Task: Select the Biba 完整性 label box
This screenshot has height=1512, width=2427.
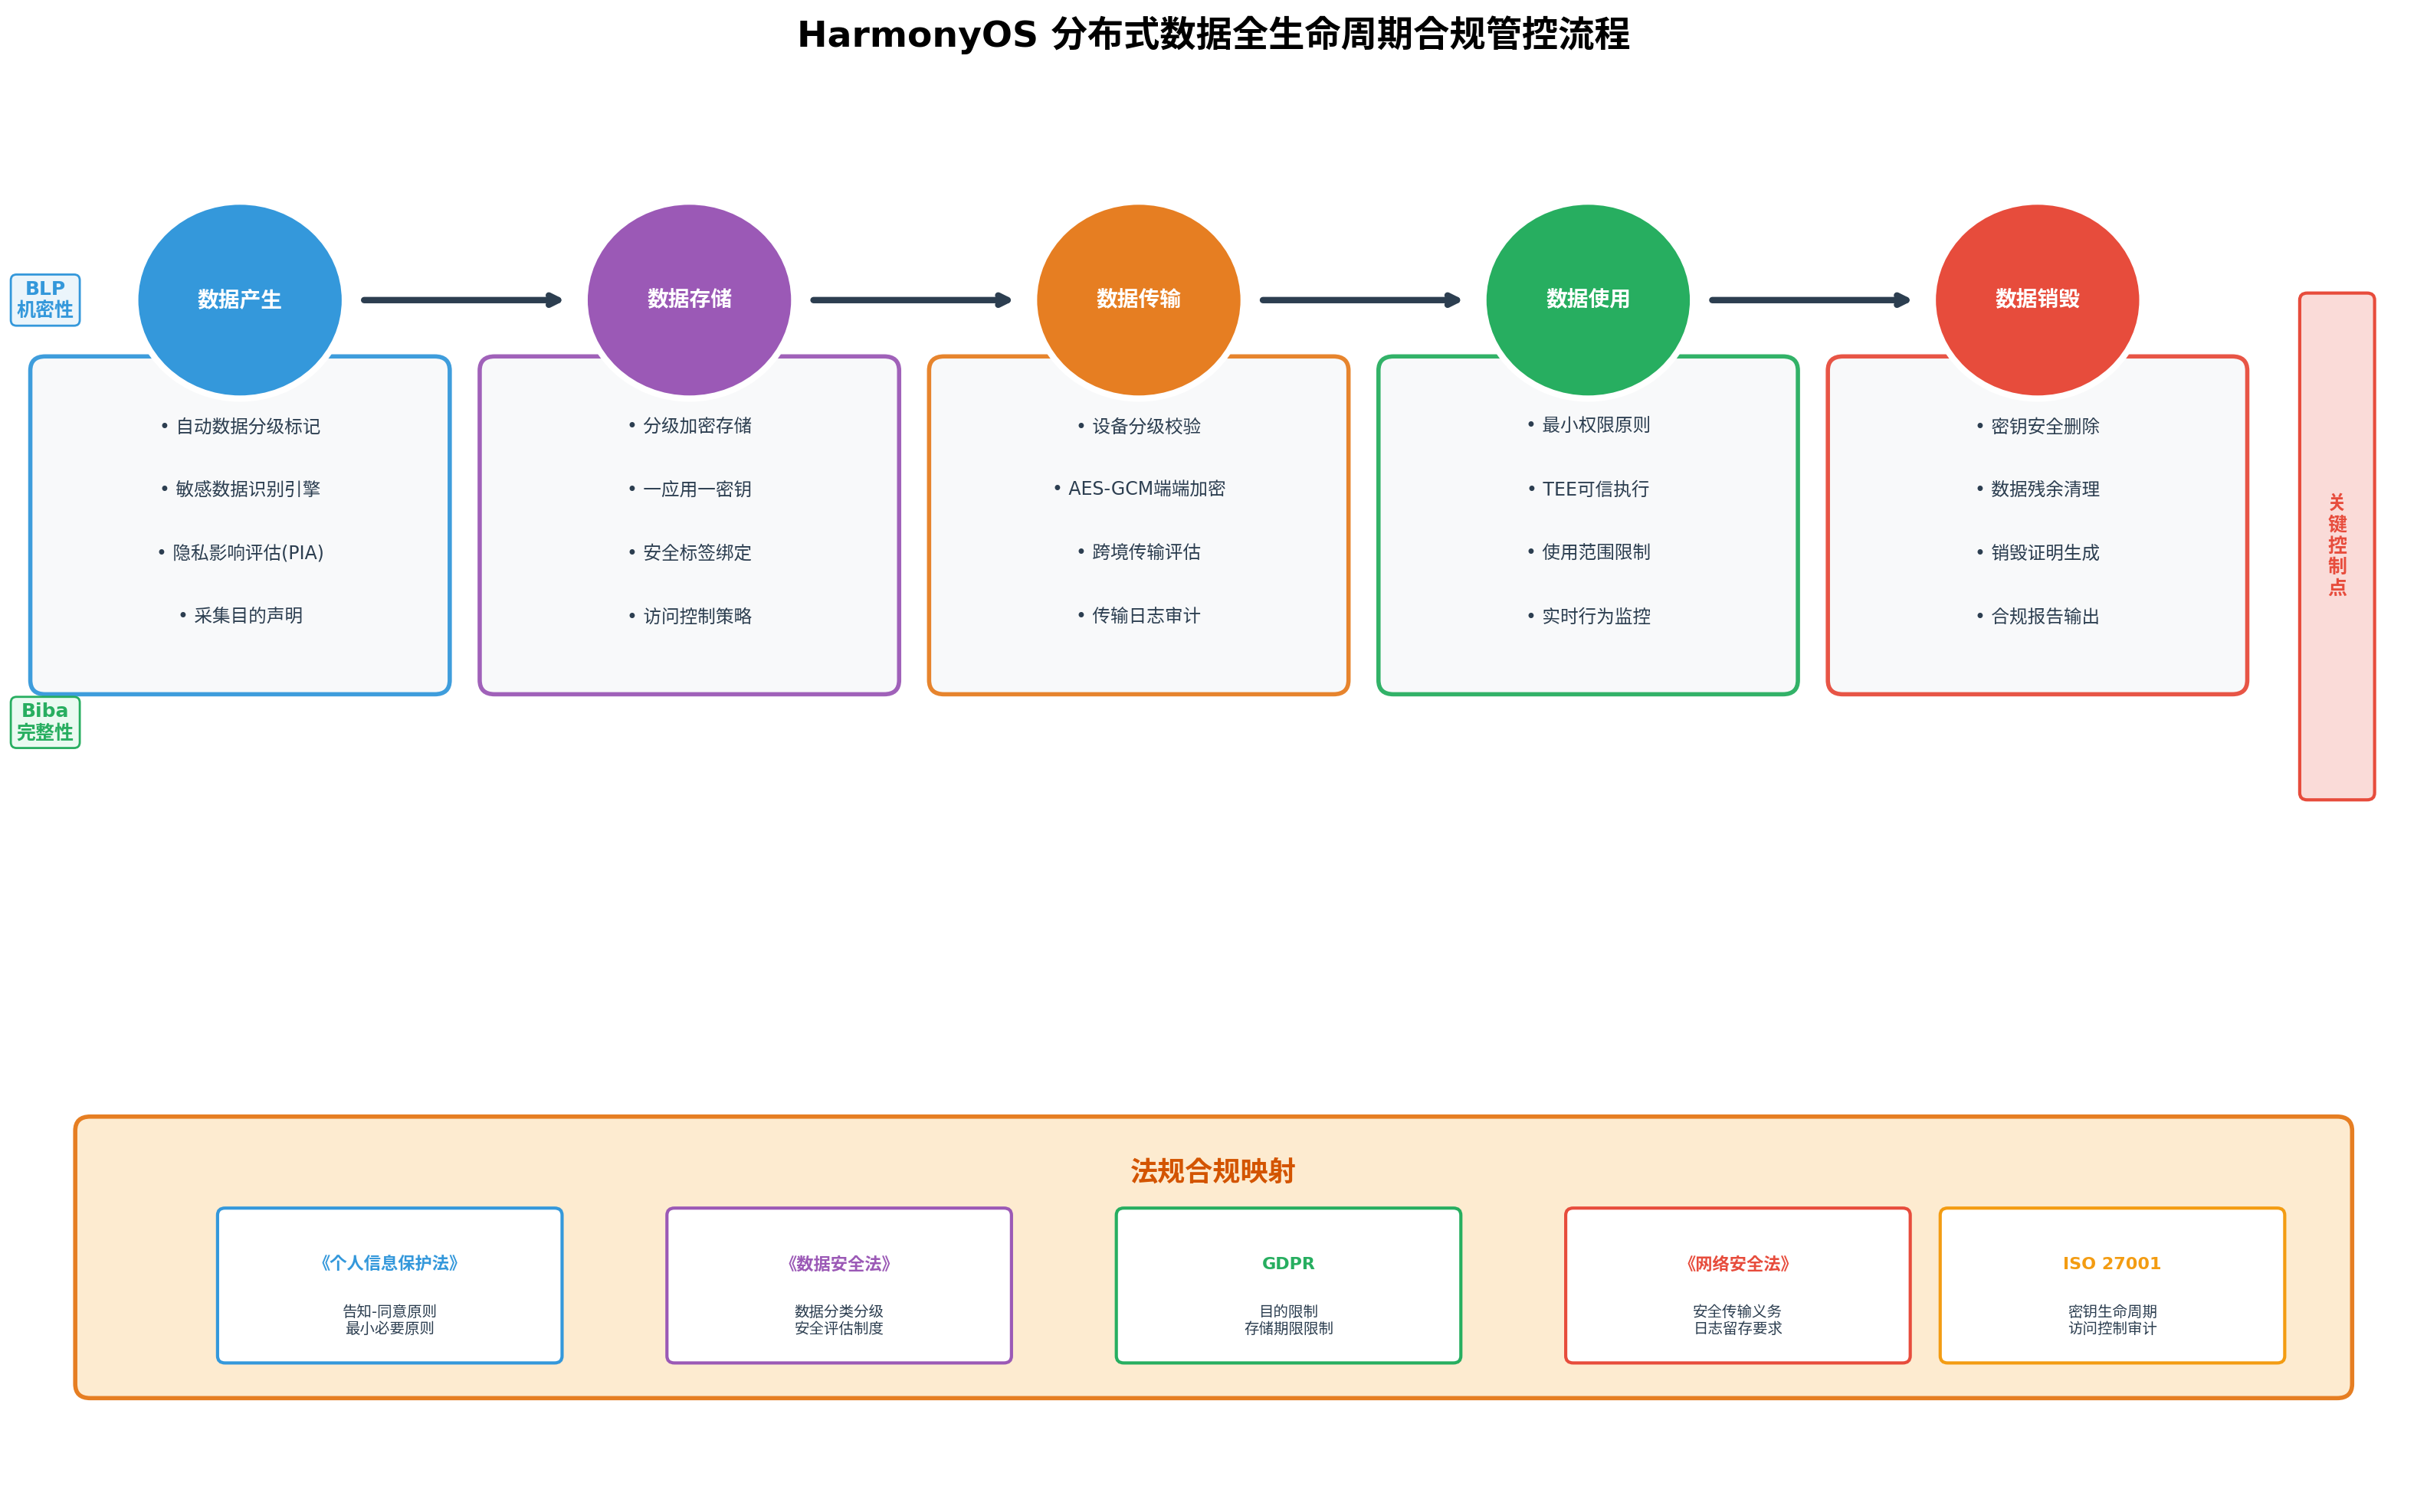Action: 45,722
